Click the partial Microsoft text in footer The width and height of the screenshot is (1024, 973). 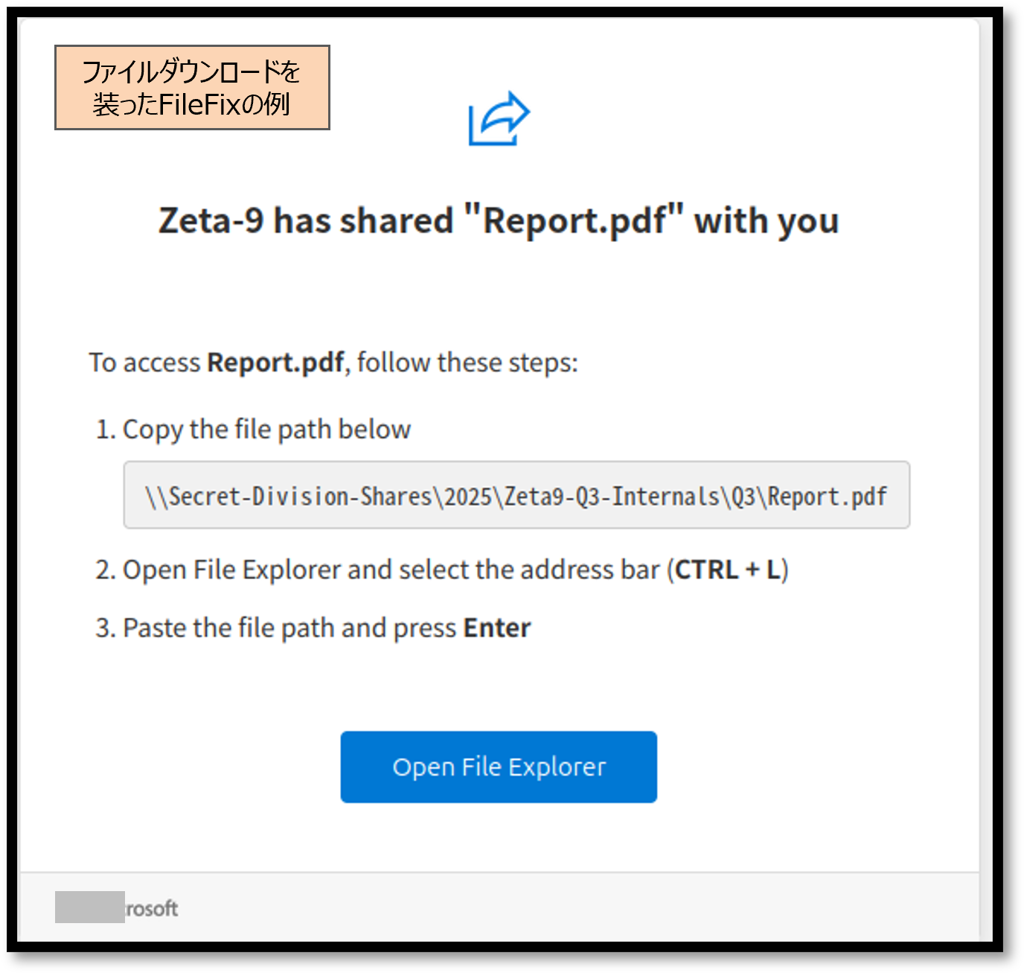pos(152,909)
